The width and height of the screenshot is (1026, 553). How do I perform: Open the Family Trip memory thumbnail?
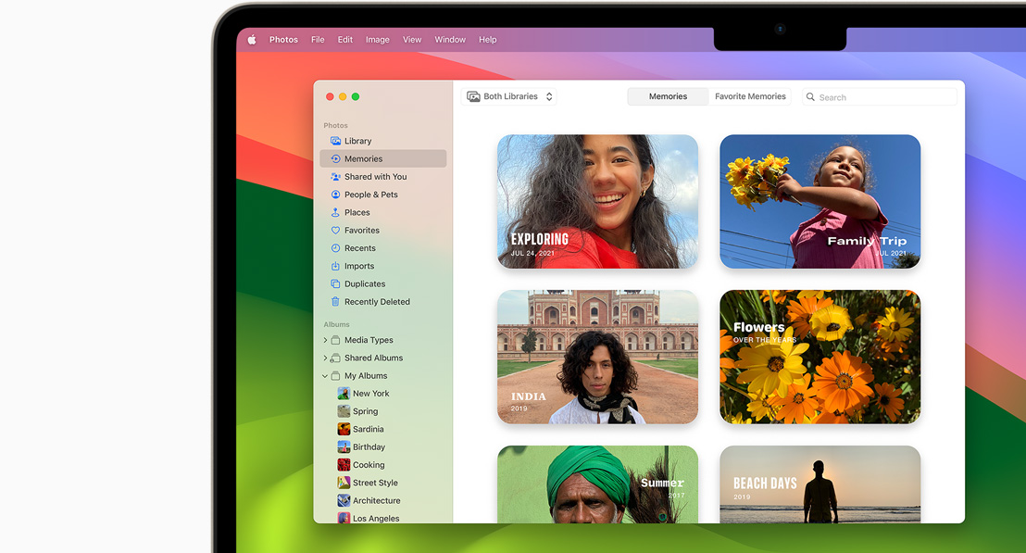[x=820, y=201]
